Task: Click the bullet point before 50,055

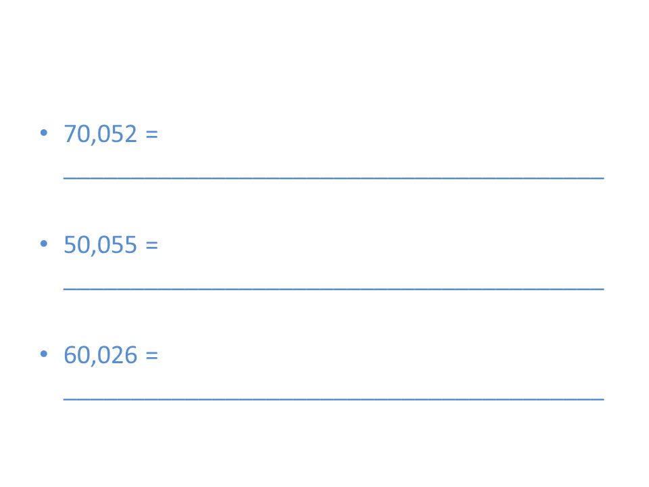Action: (x=44, y=243)
